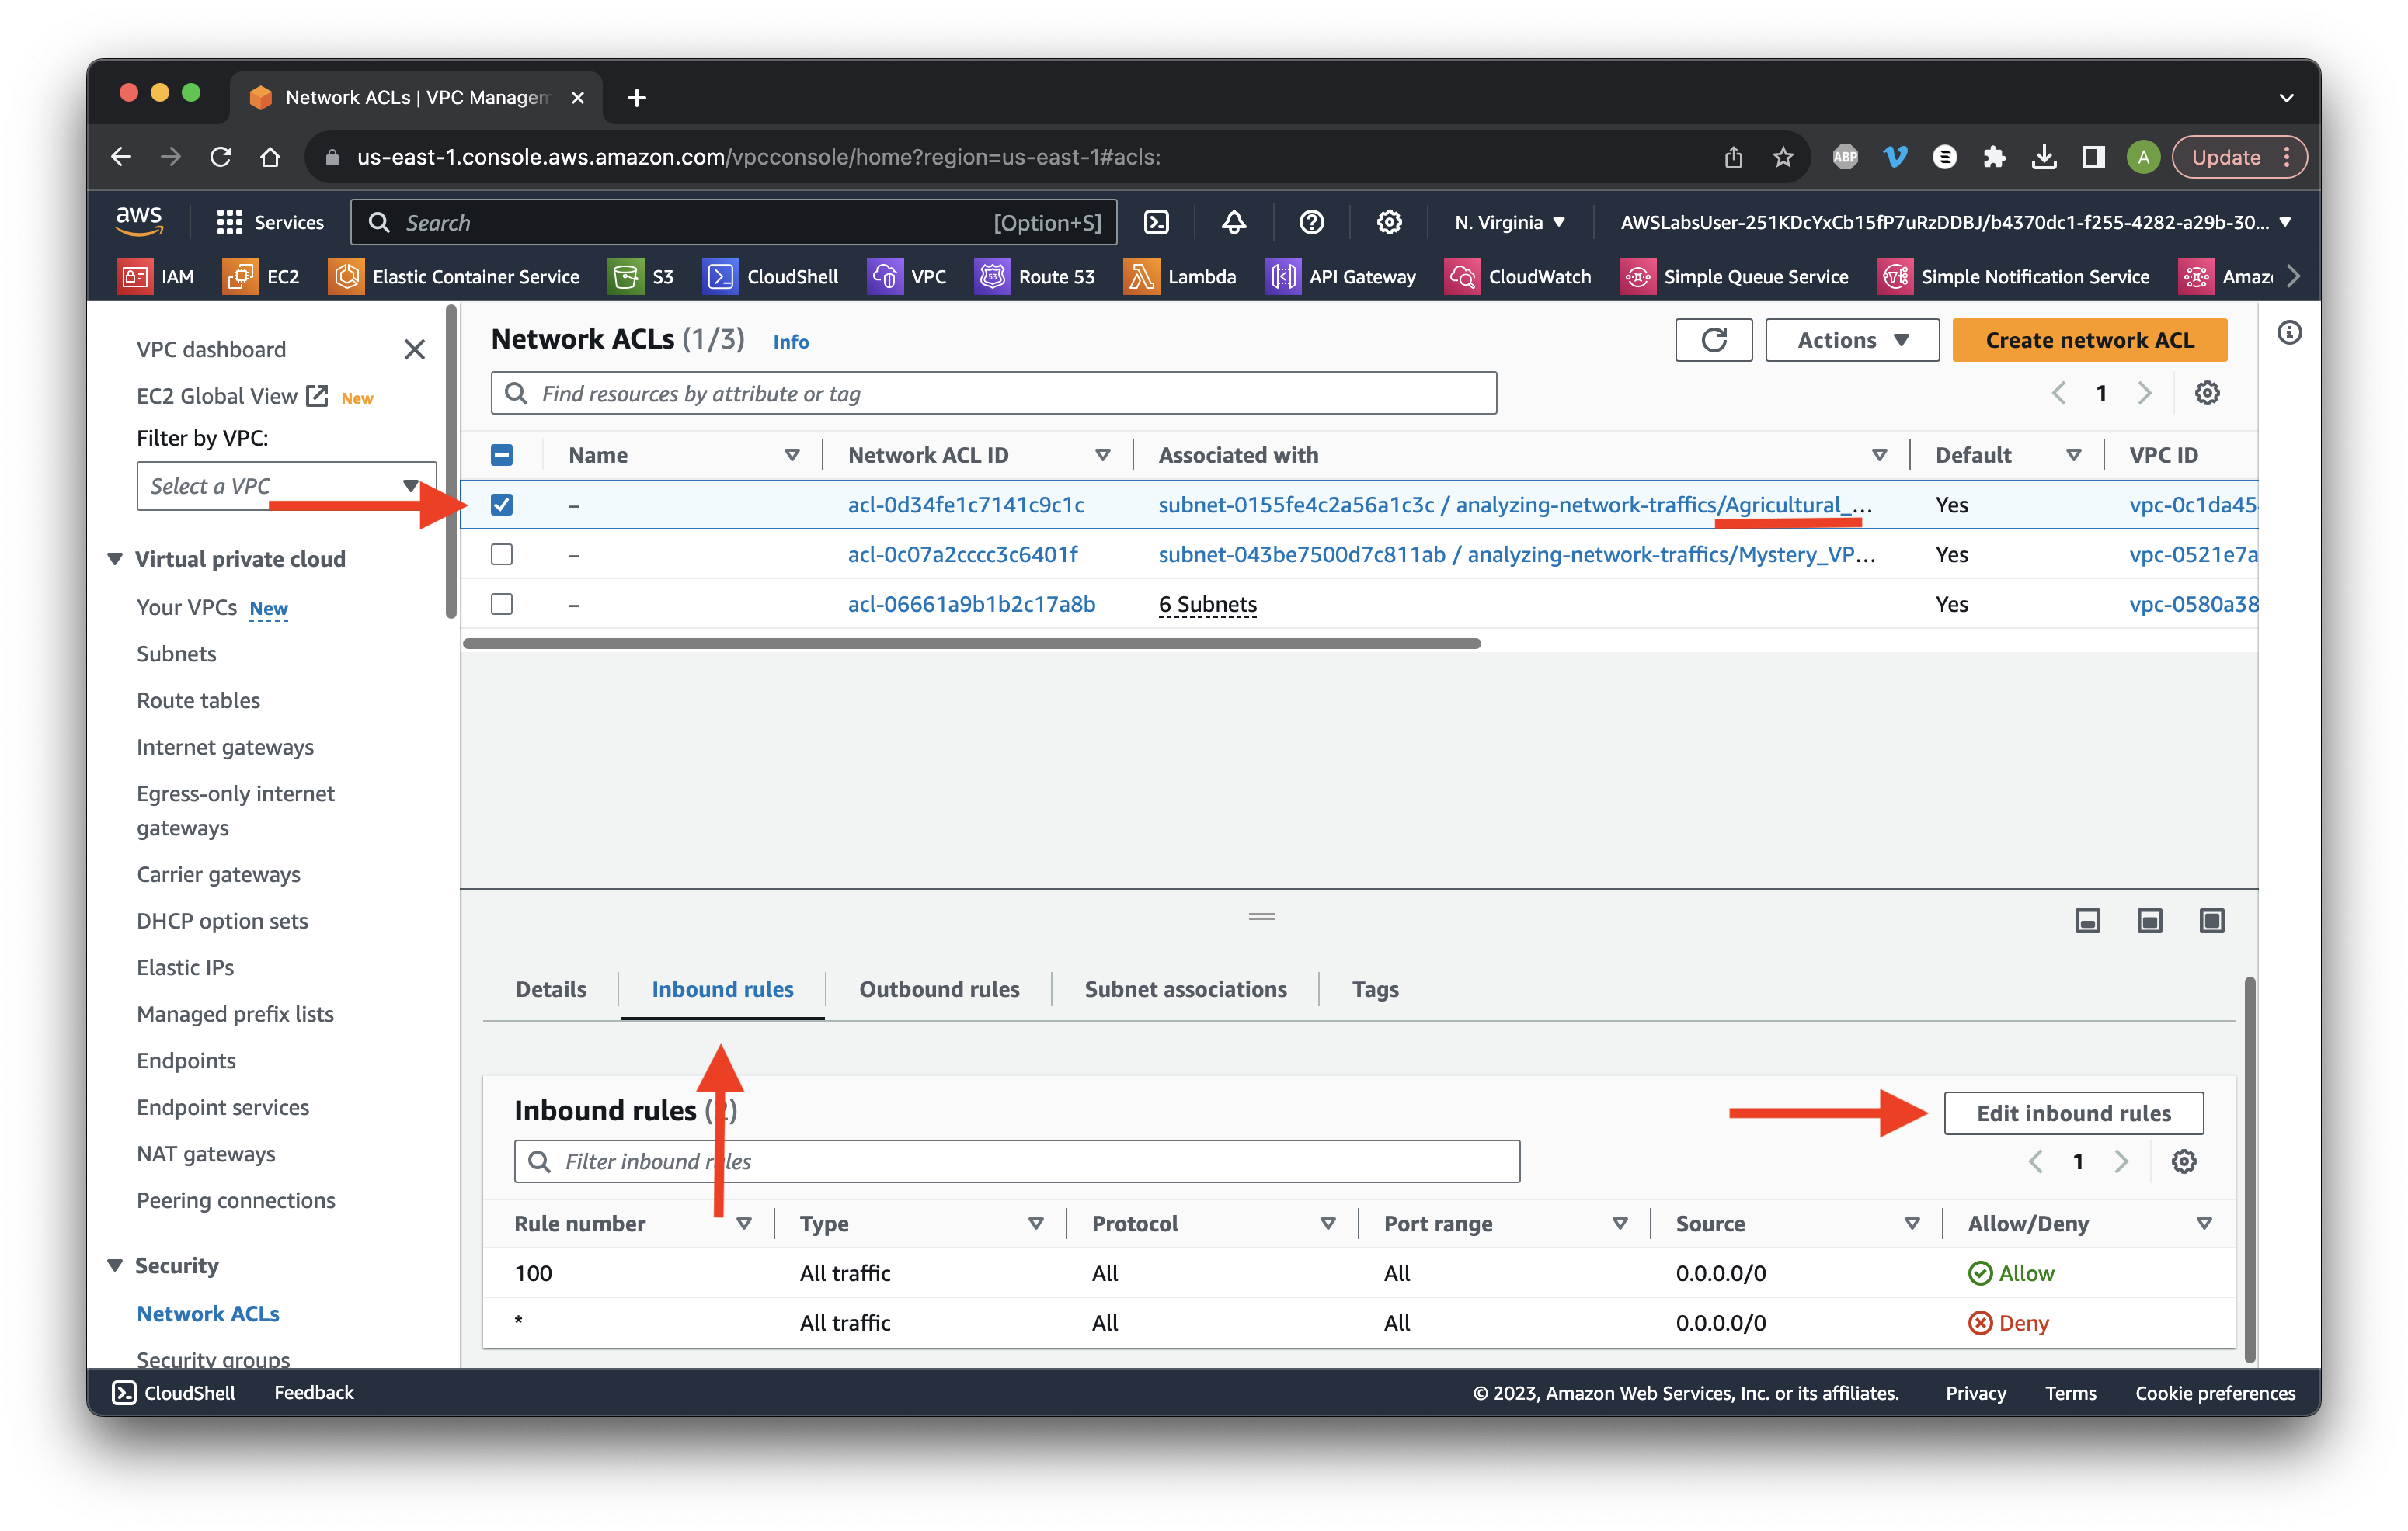Open the AWS home logo
This screenshot has width=2408, height=1531.
[138, 220]
